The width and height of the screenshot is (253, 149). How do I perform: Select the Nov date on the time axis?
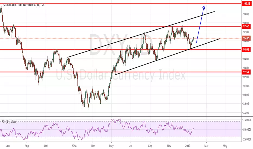tap(169, 146)
